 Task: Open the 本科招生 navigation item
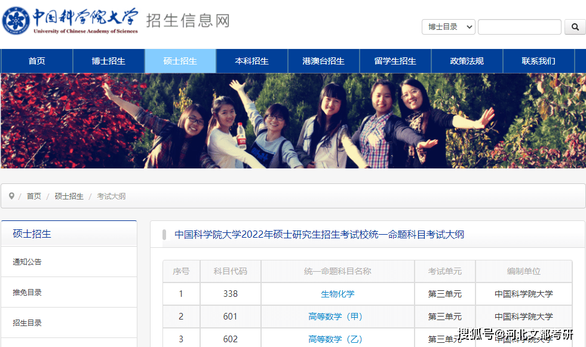tap(251, 61)
